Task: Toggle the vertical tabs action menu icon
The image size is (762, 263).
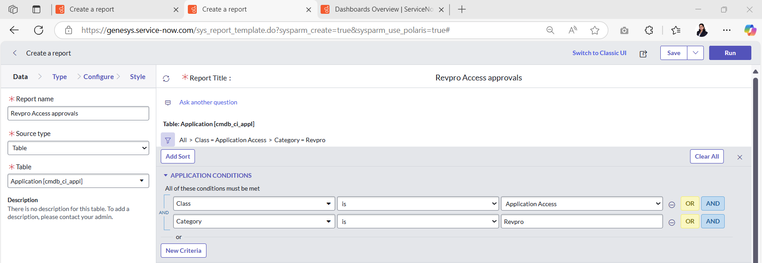Action: (x=36, y=9)
